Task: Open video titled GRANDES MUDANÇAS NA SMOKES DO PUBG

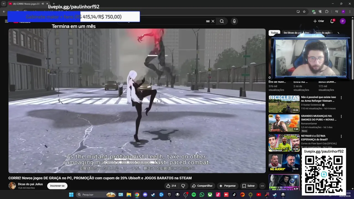Action: point(319,118)
